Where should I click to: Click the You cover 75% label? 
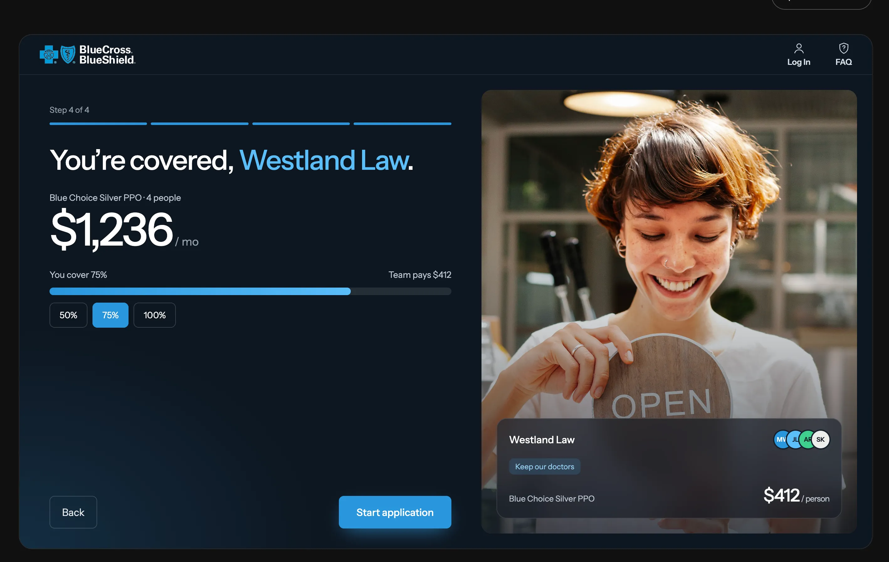tap(78, 275)
